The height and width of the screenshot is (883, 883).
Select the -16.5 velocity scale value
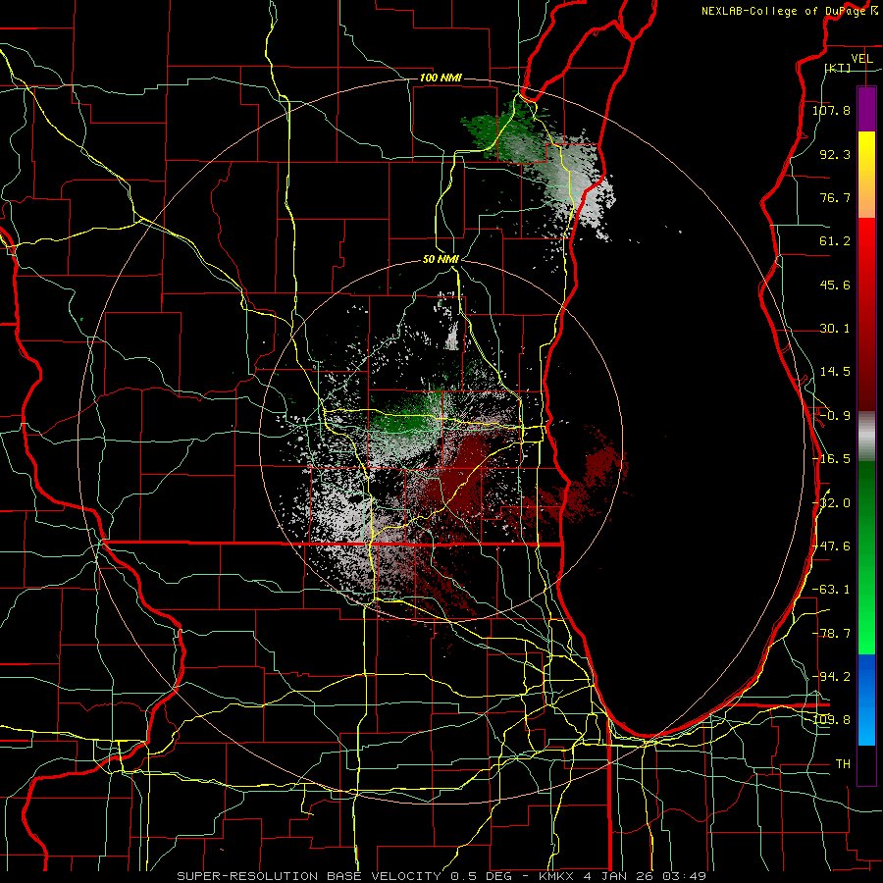[x=831, y=459]
